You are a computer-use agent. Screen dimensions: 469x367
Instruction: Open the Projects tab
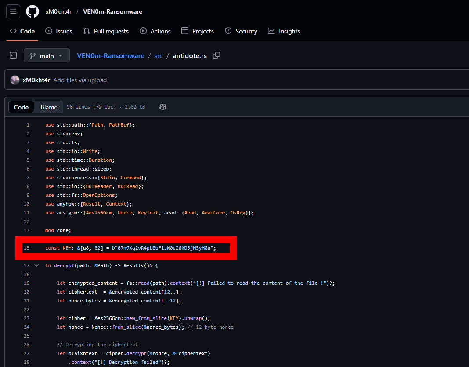tap(198, 31)
